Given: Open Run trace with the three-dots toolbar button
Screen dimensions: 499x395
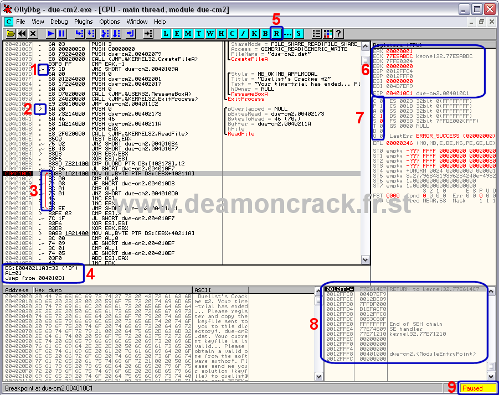Looking at the screenshot, I should pyautogui.click(x=287, y=33).
